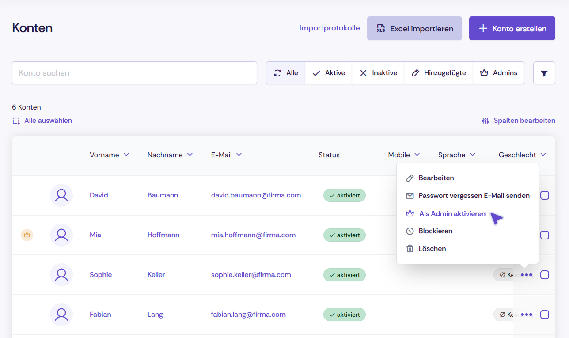Expand the E-Mail column dropdown
The image size is (569, 338).
[x=239, y=155]
